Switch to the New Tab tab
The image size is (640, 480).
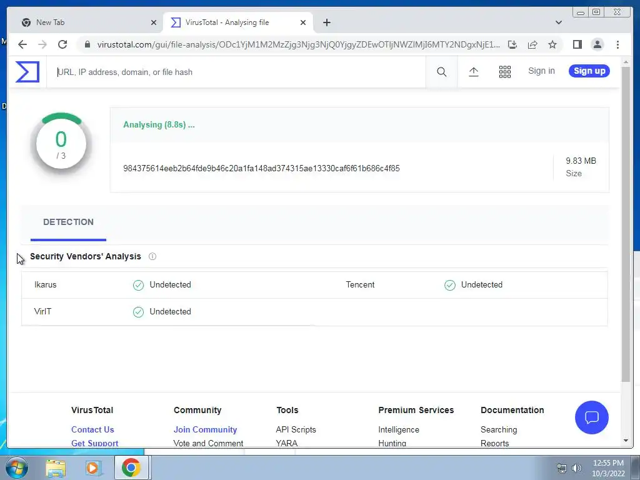87,22
